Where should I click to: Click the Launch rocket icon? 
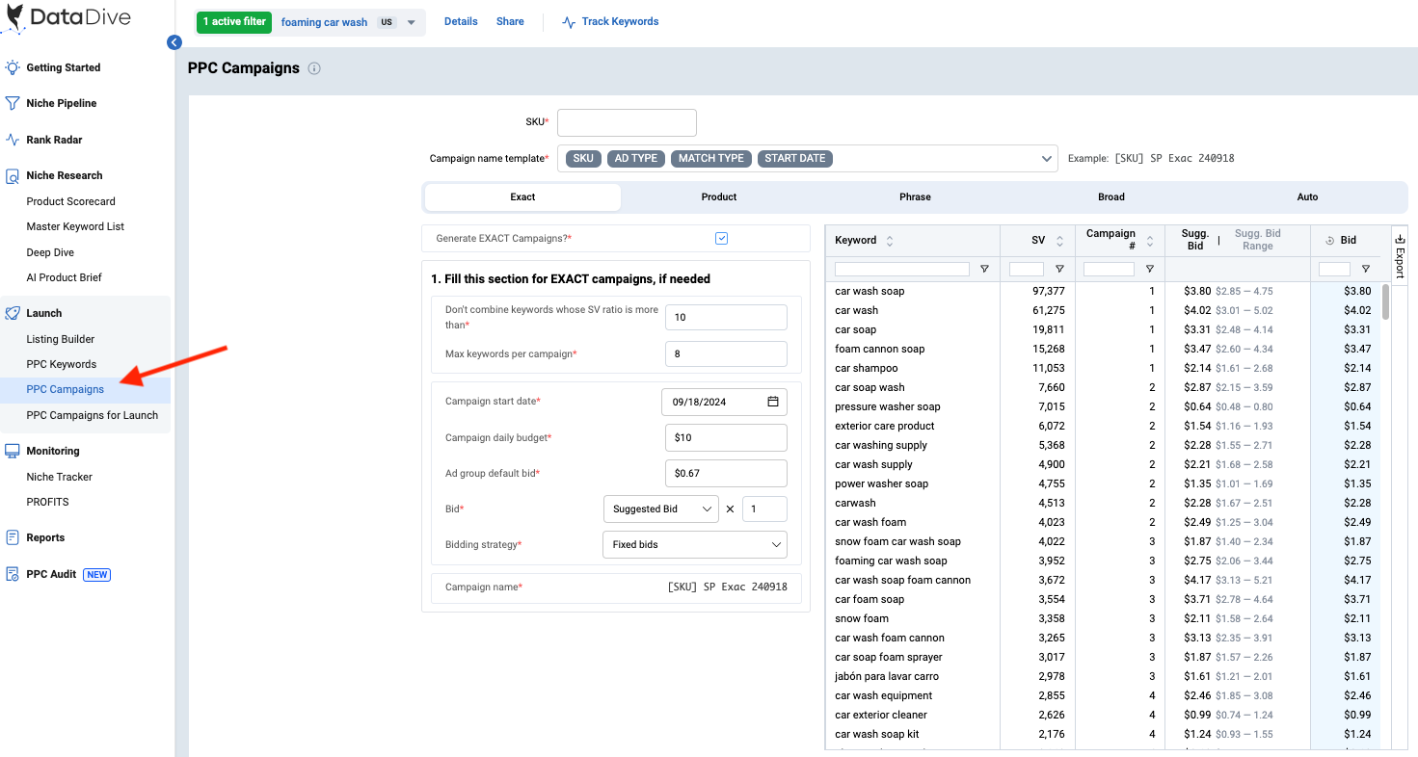point(13,313)
